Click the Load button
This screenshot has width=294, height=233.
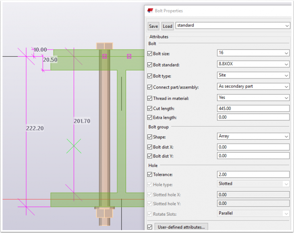168,26
